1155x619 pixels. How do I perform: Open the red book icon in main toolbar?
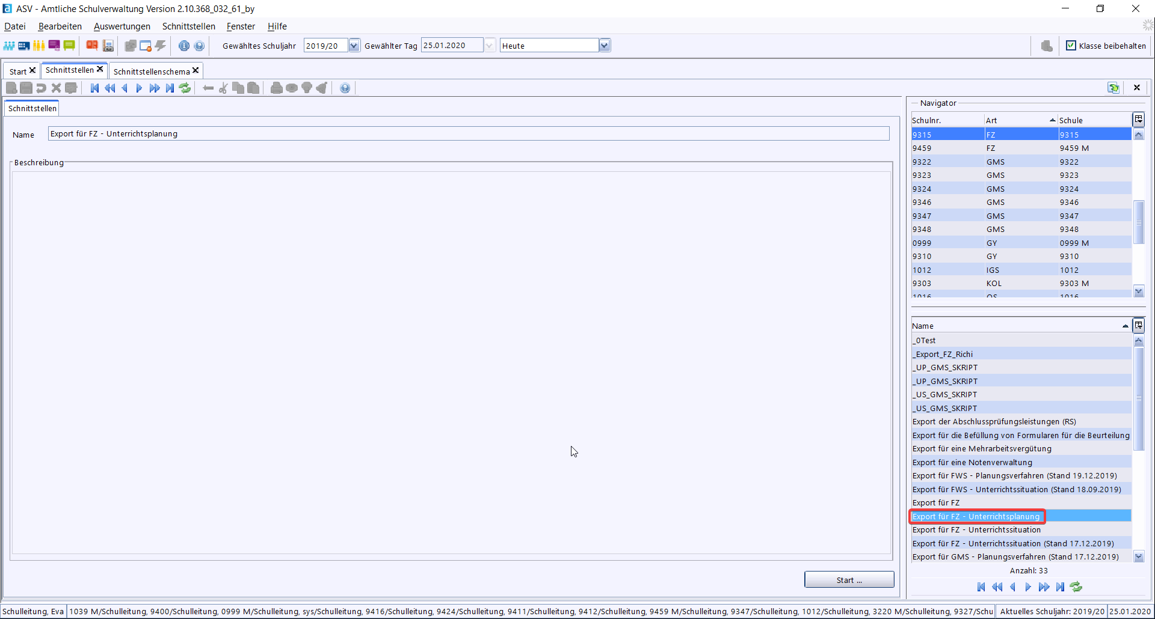click(x=92, y=46)
